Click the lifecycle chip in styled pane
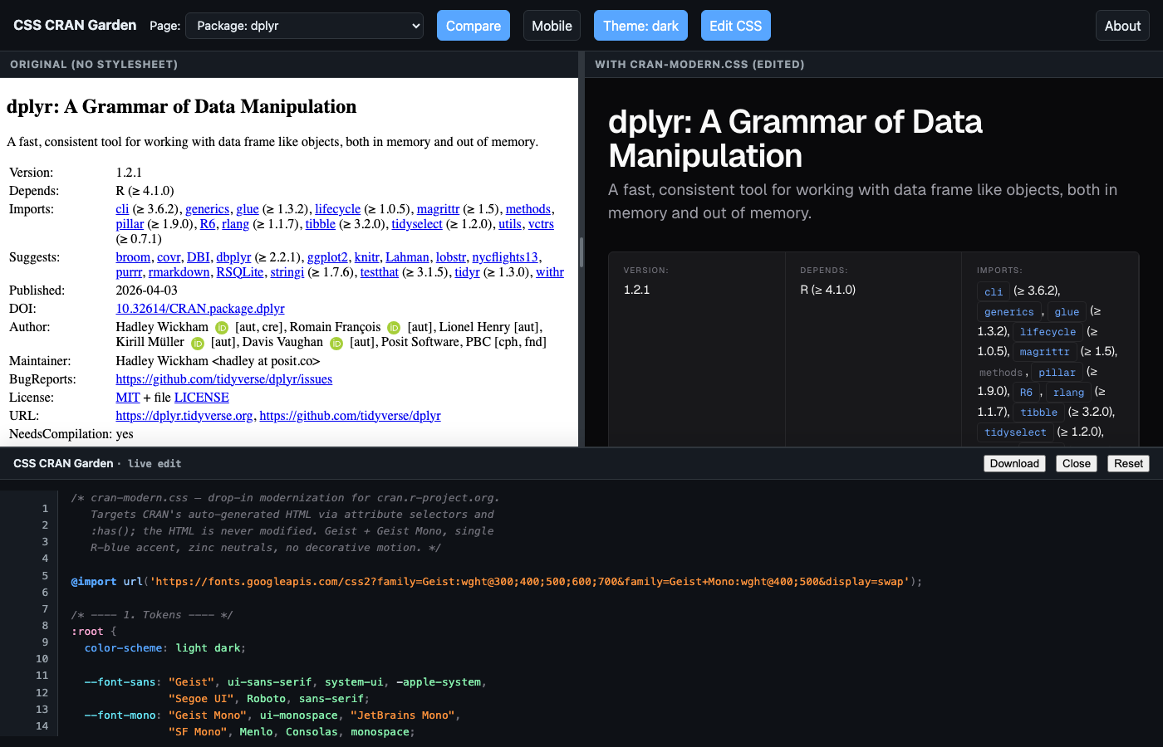Image resolution: width=1163 pixels, height=747 pixels. pyautogui.click(x=1048, y=331)
